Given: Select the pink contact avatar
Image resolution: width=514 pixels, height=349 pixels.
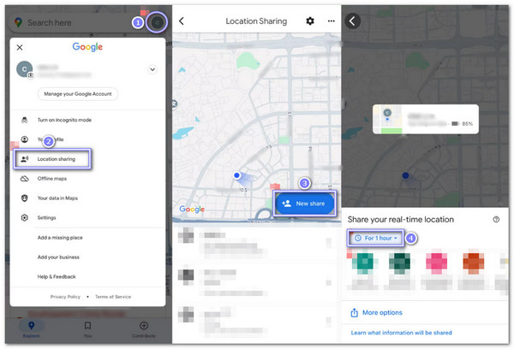Looking at the screenshot, I should pyautogui.click(x=436, y=263).
